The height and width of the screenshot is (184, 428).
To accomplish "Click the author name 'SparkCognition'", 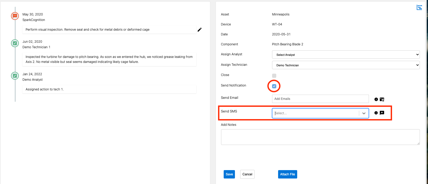I will pyautogui.click(x=34, y=20).
